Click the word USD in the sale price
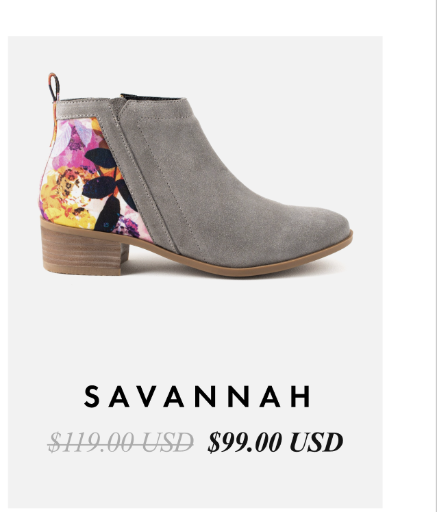Screen dimensions: 437x512 click(316, 442)
